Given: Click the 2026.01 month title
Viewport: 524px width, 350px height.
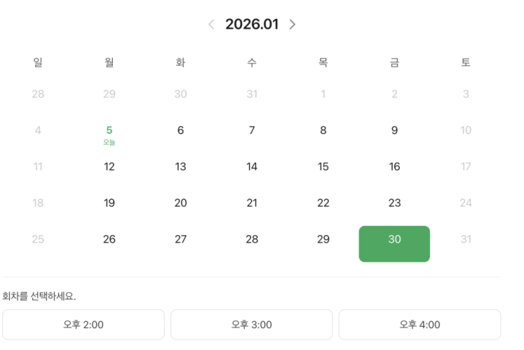Looking at the screenshot, I should pos(252,25).
